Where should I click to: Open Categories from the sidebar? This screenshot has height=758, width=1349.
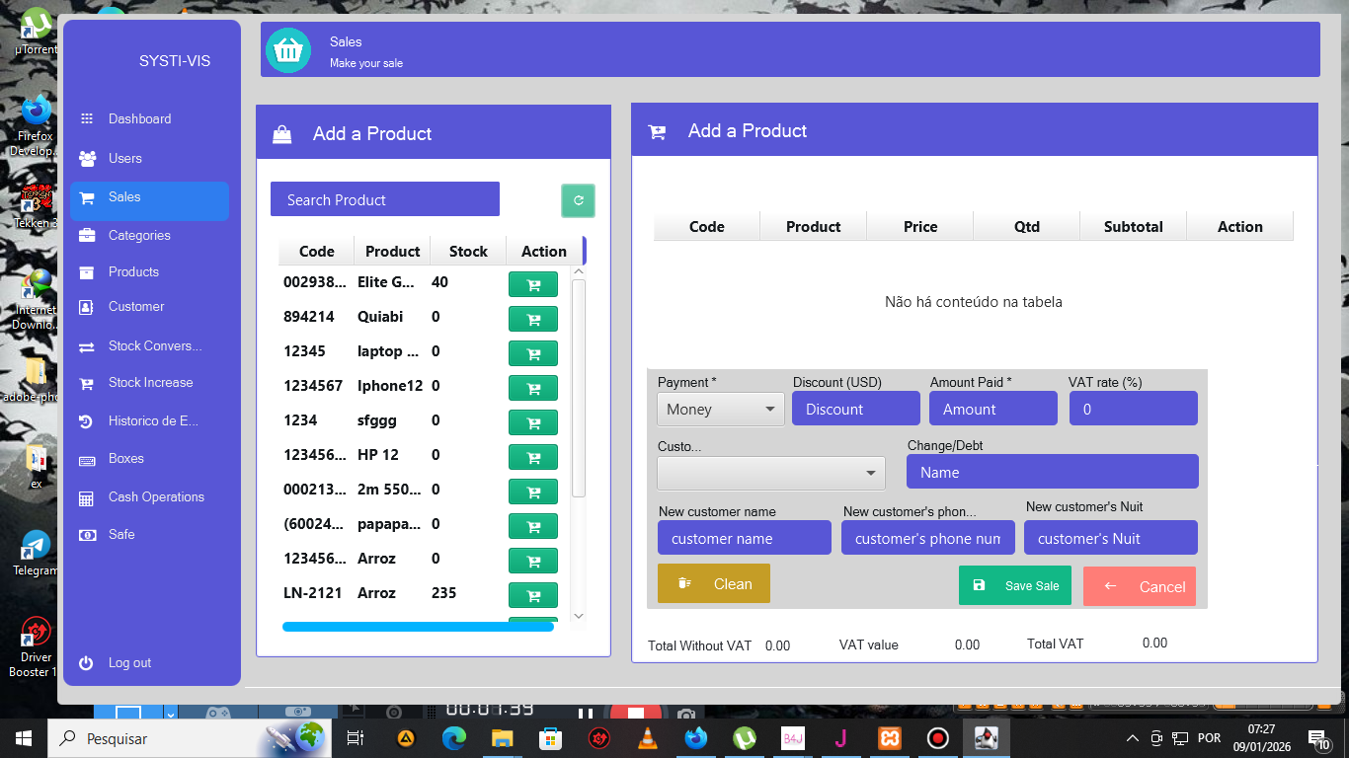pyautogui.click(x=139, y=235)
